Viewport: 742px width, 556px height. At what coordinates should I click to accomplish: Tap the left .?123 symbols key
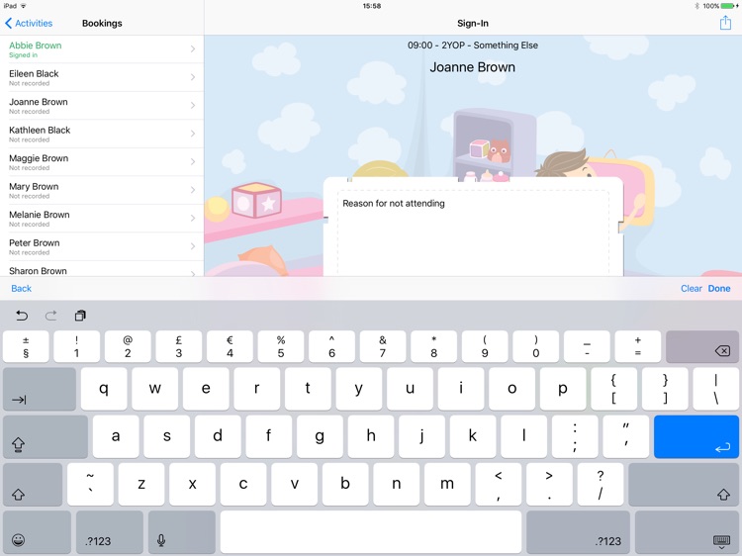pyautogui.click(x=110, y=532)
